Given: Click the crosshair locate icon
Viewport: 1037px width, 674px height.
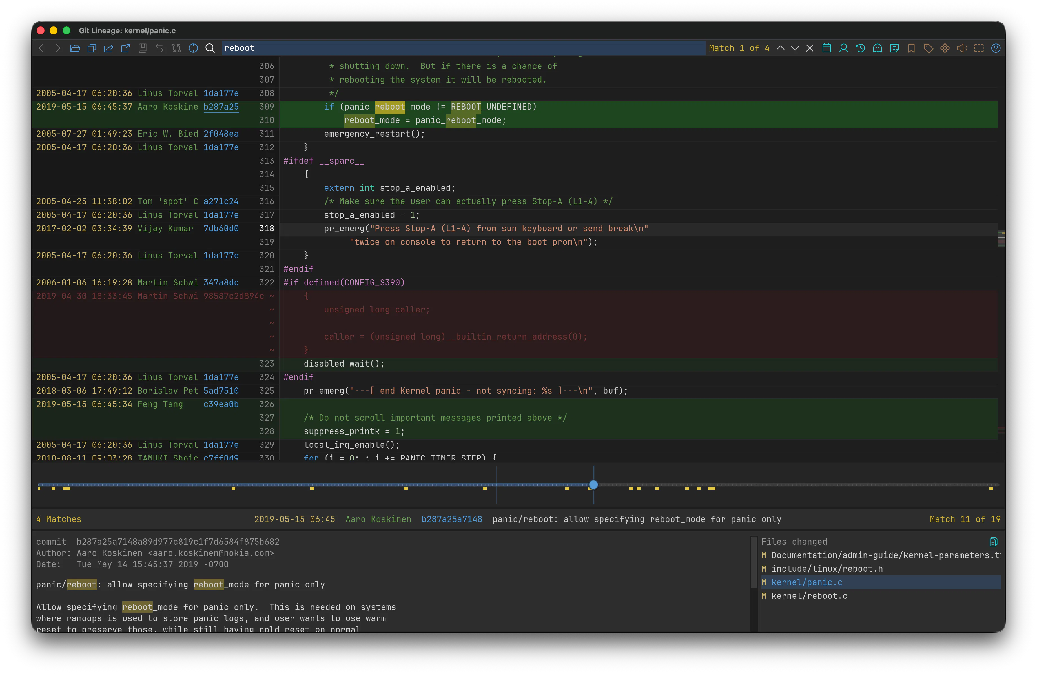Looking at the screenshot, I should point(194,48).
